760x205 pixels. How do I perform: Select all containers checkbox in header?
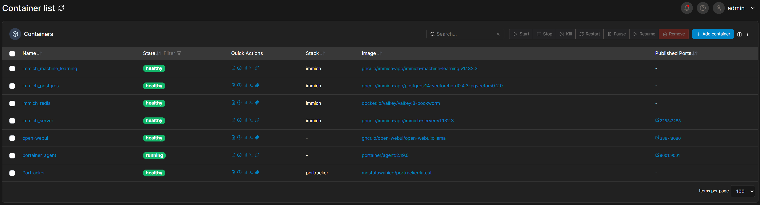[x=12, y=54]
